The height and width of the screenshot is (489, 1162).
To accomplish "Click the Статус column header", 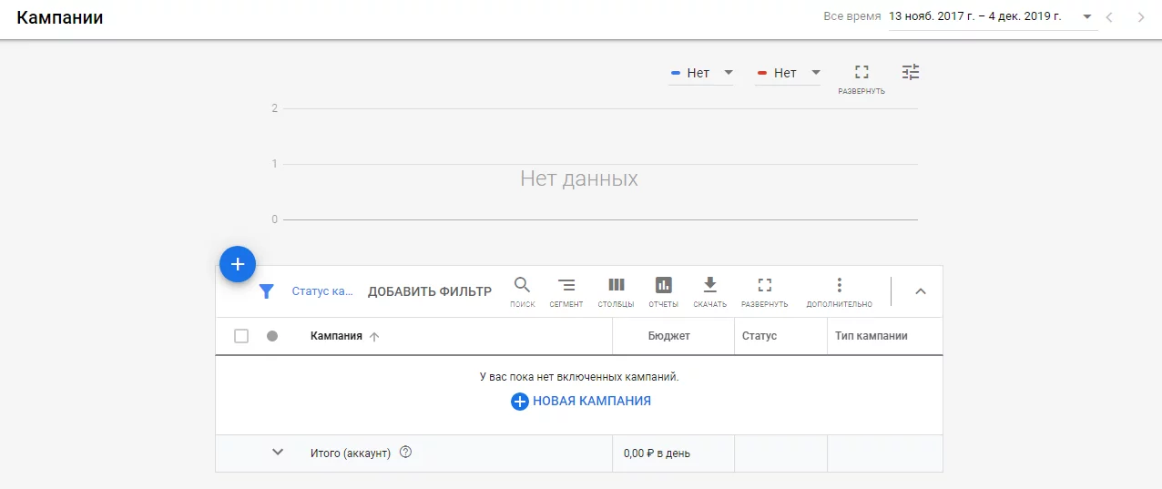I will click(759, 336).
